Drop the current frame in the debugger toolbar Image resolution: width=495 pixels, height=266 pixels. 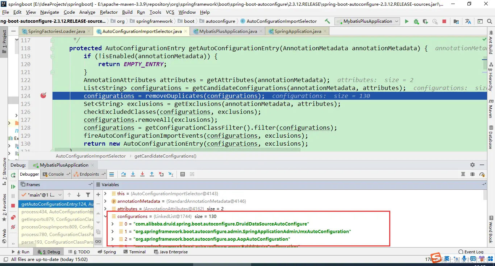coord(161,174)
